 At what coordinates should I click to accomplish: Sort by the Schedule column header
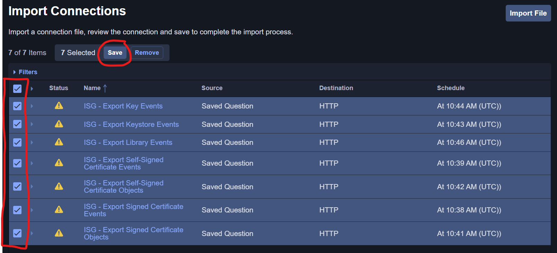tap(450, 88)
